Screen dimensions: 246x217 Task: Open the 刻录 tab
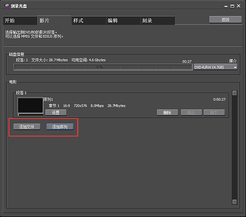(x=157, y=21)
